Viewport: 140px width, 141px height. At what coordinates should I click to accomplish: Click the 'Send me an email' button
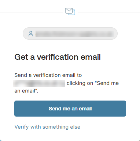70,109
